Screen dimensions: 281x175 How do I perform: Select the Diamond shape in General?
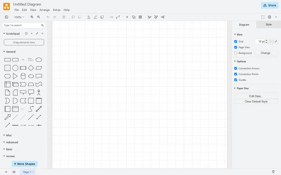click(31, 68)
